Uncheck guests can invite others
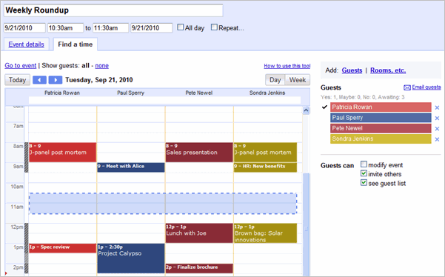Viewport: 445px width, 277px height. 364,173
